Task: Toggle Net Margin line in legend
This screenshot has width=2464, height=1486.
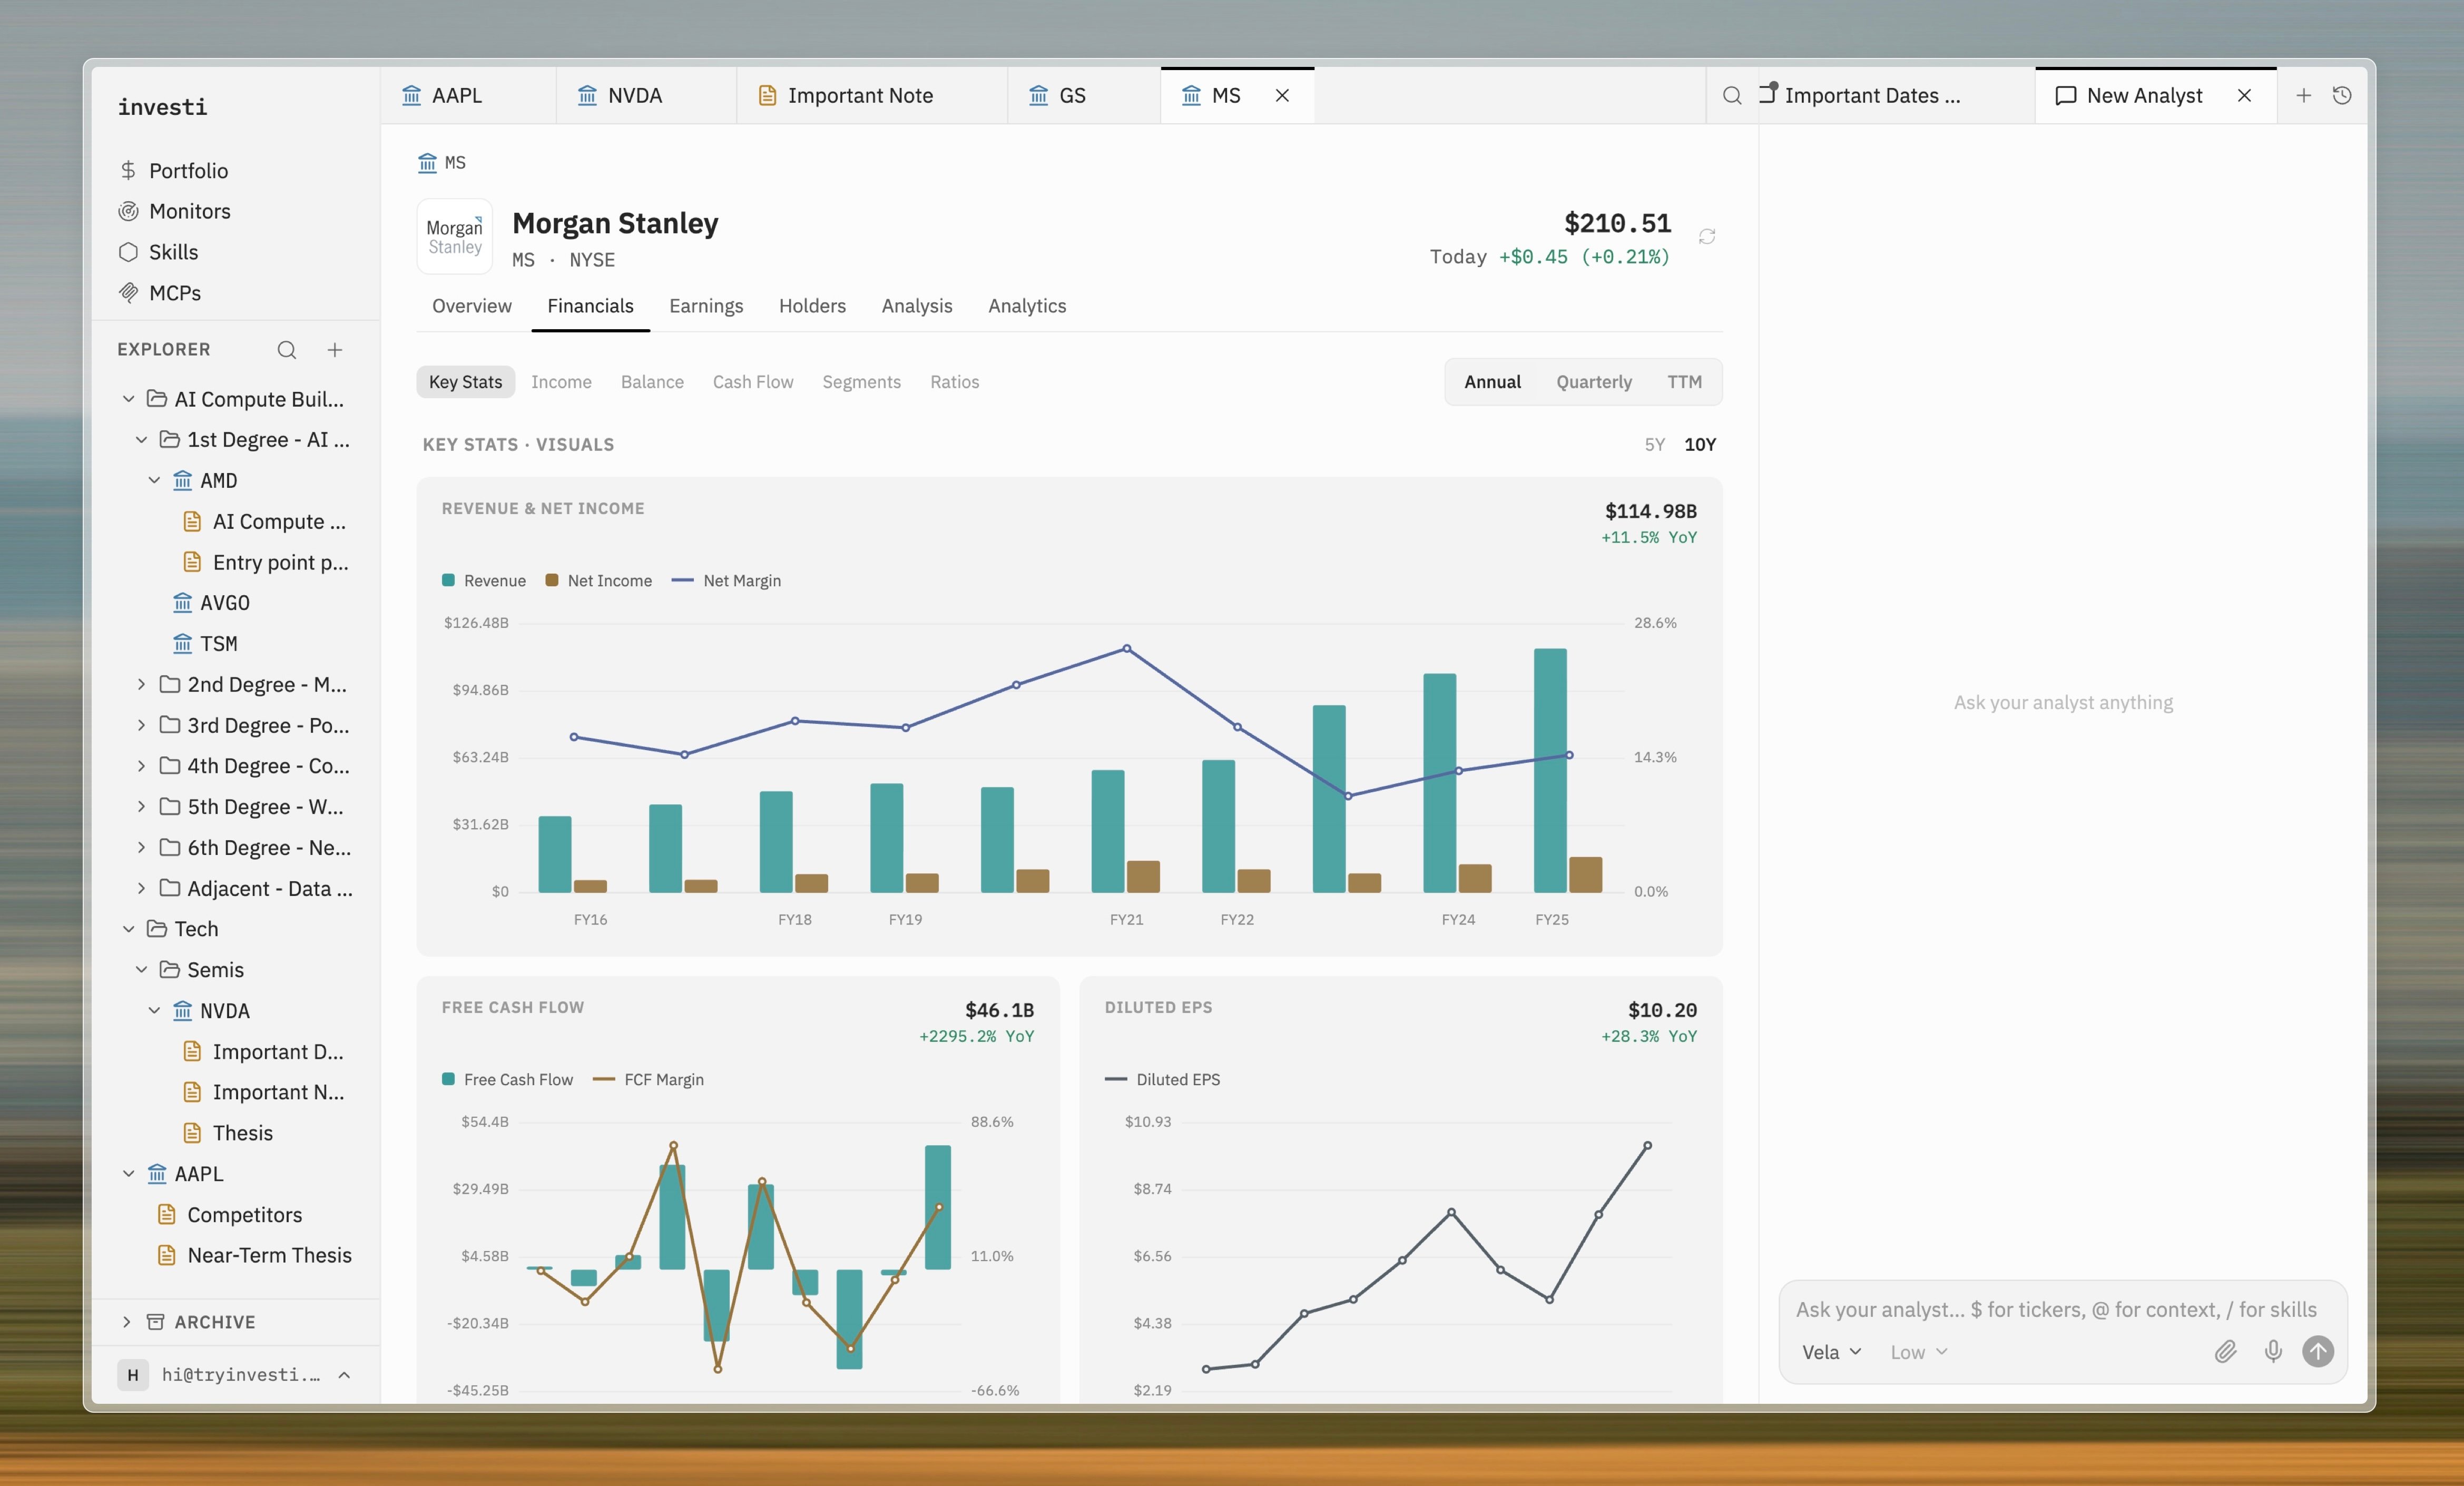Action: pos(726,581)
